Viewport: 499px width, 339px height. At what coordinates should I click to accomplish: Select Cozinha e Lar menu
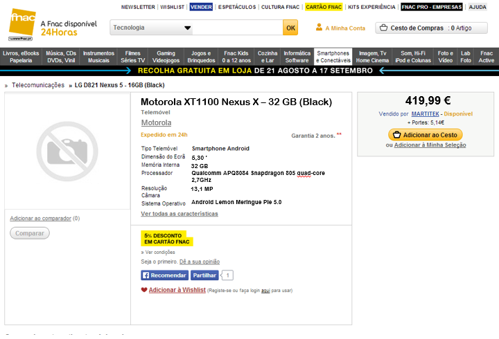pyautogui.click(x=268, y=57)
